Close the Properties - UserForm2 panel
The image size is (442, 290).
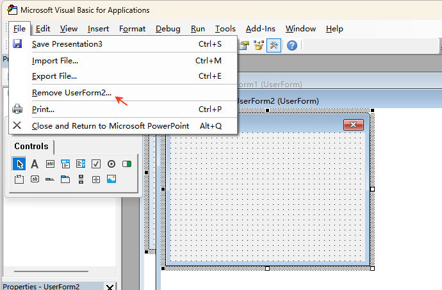tap(110, 287)
